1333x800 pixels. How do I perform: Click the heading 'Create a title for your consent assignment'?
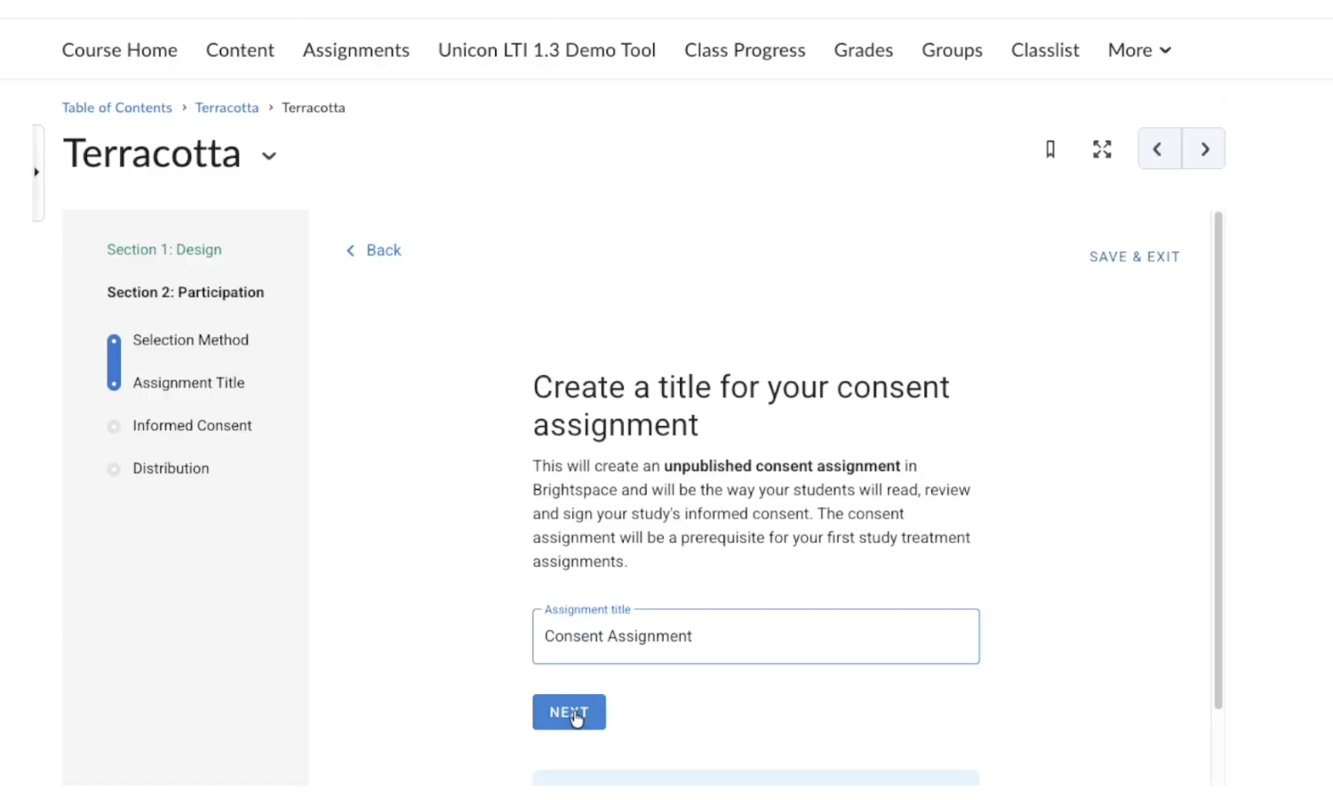tap(741, 406)
